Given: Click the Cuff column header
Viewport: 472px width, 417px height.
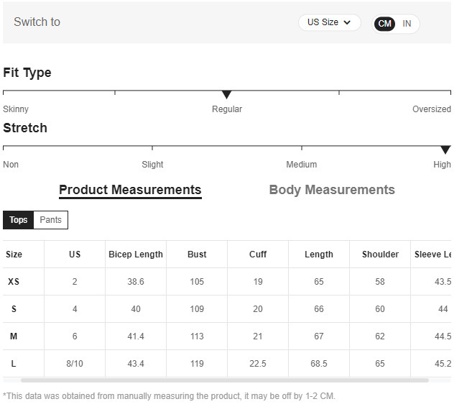Looking at the screenshot, I should 258,255.
